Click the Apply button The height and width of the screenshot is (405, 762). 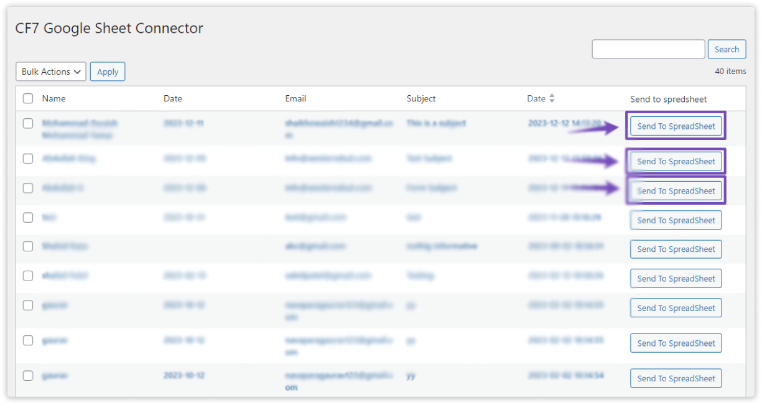(108, 72)
